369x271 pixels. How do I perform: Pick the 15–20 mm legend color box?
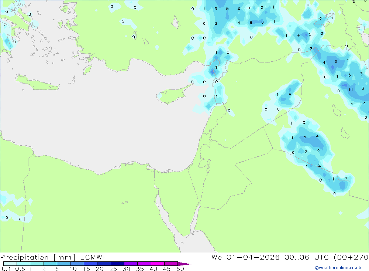91,264
